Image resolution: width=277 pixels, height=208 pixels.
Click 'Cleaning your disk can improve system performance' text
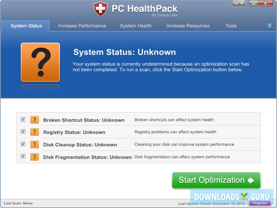(x=184, y=144)
